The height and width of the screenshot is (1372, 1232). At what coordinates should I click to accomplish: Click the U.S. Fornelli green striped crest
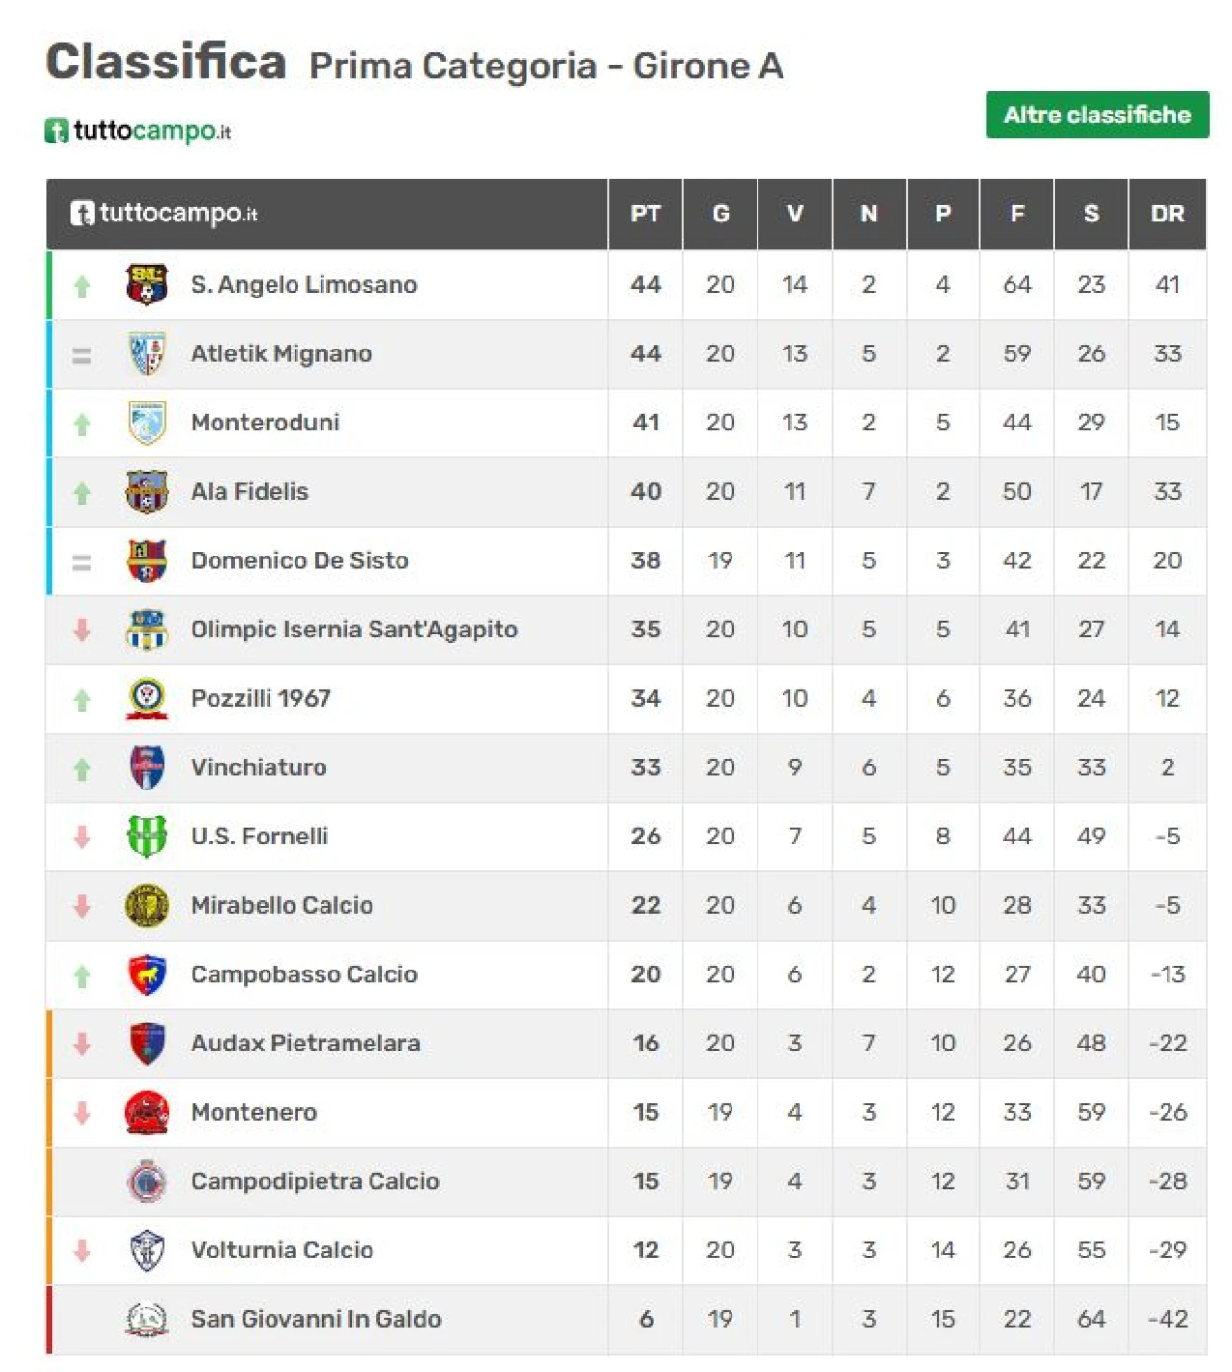coord(147,836)
